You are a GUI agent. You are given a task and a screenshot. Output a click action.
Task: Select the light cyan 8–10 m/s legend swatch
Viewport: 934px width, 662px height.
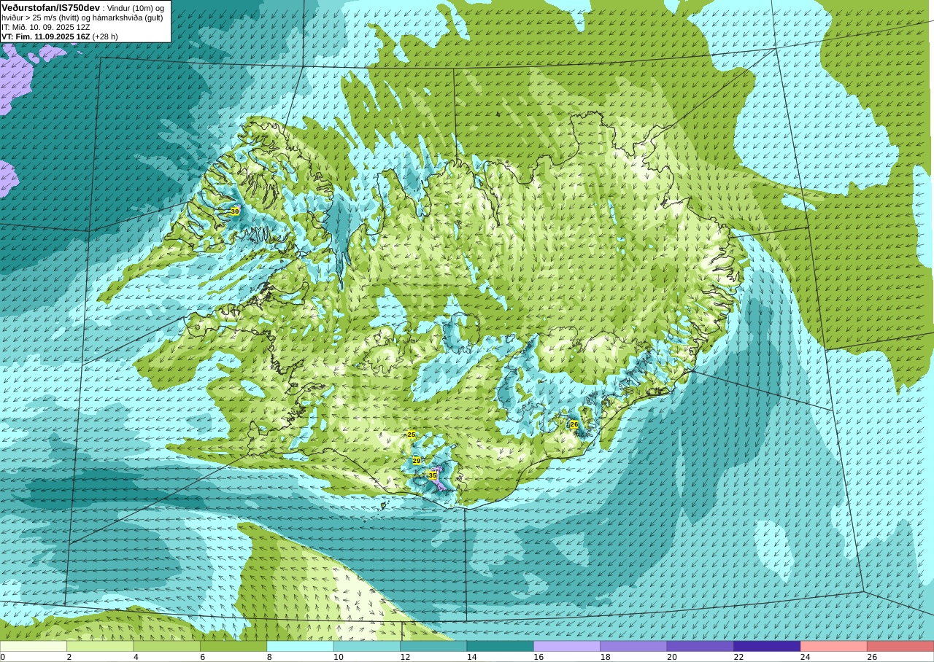pos(300,646)
